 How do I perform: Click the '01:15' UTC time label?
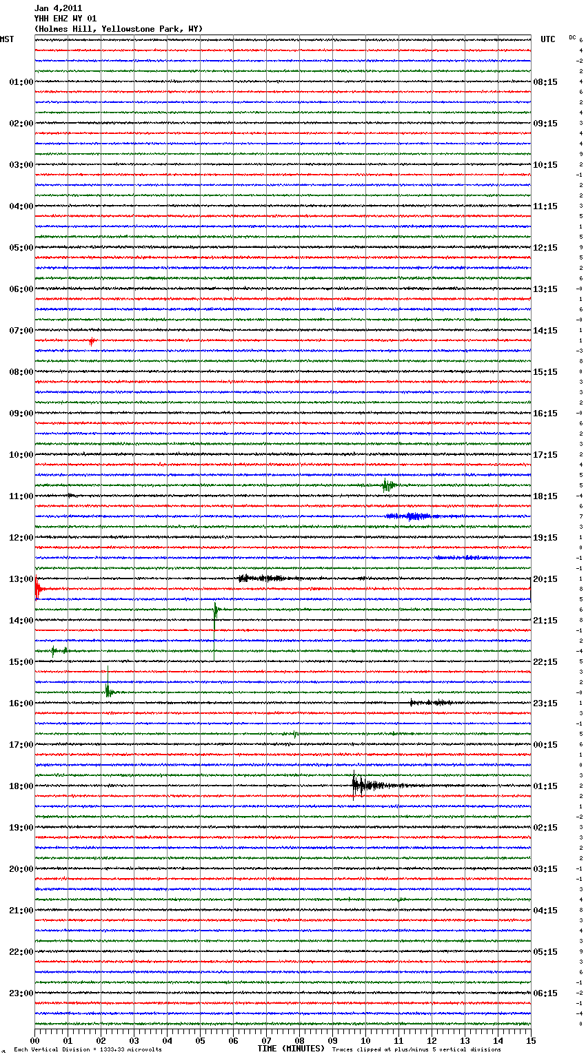coord(545,786)
